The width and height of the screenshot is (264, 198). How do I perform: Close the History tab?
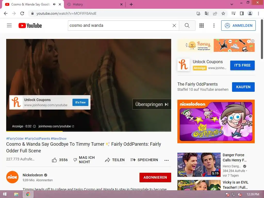pos(121,4)
